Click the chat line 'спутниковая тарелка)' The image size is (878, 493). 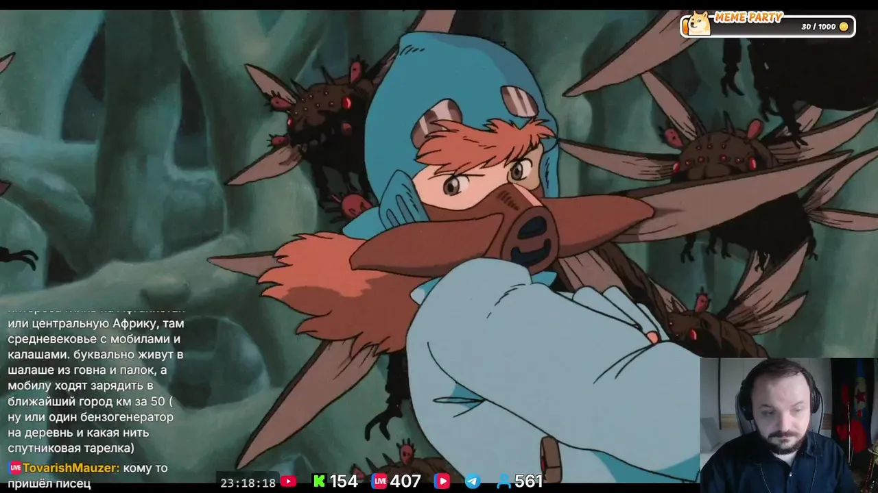pos(71,448)
